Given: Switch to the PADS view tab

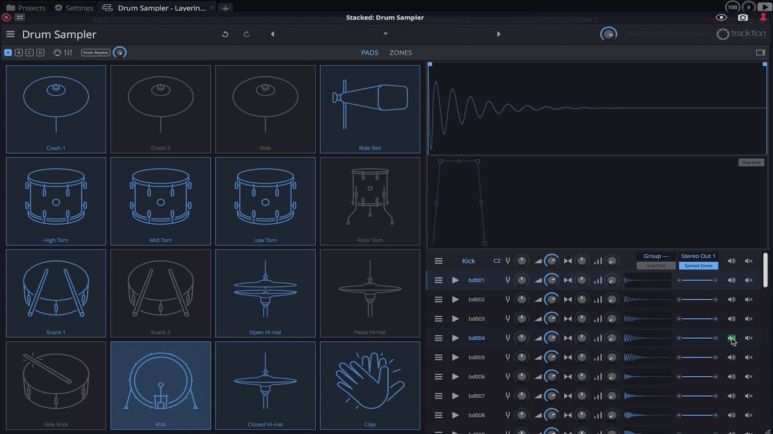Looking at the screenshot, I should (370, 52).
